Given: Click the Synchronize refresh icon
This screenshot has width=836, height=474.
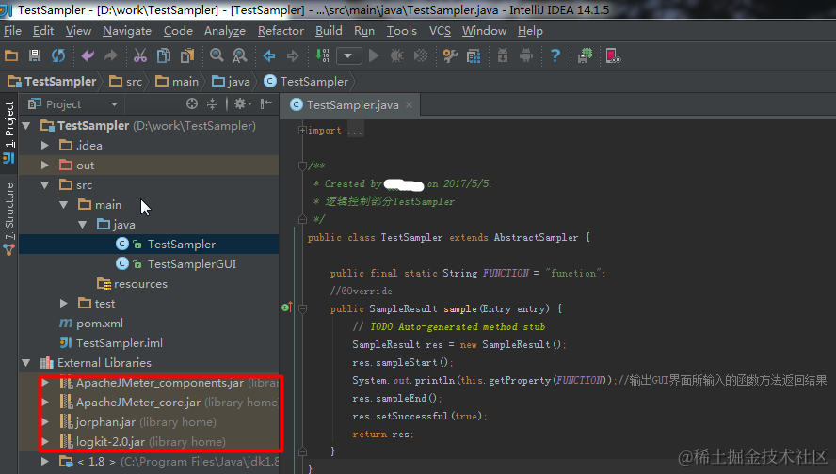Looking at the screenshot, I should (58, 55).
